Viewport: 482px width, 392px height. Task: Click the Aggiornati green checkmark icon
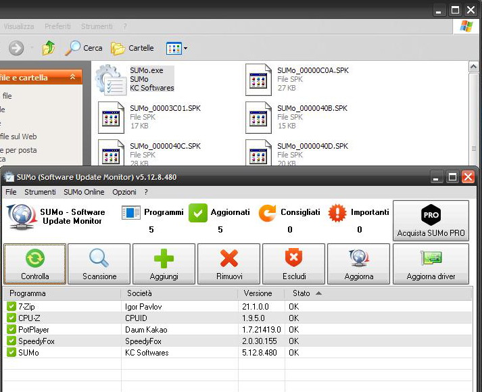click(198, 213)
